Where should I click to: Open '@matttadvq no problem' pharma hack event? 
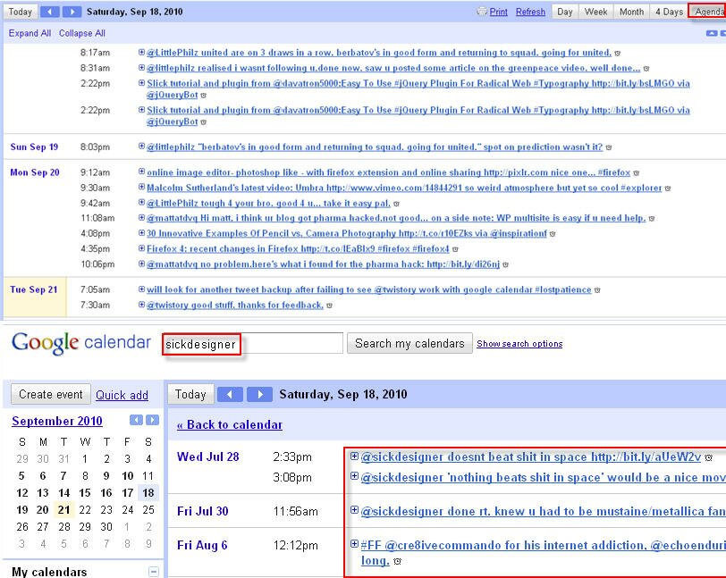[323, 264]
